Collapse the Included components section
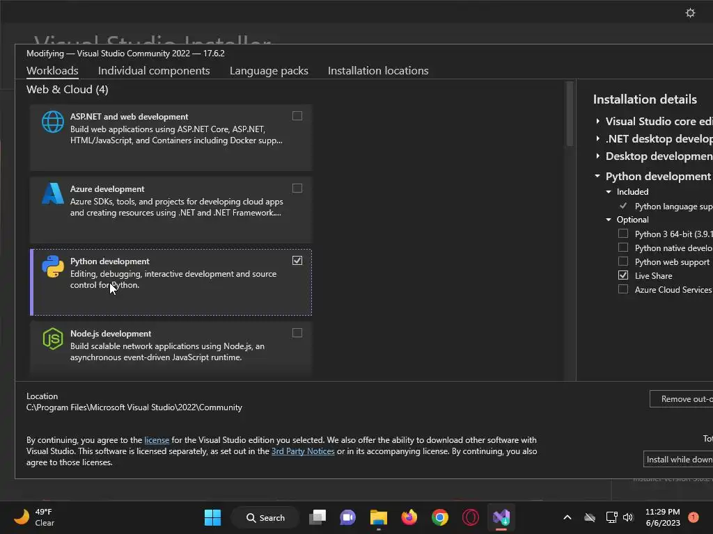The height and width of the screenshot is (534, 713). pyautogui.click(x=609, y=192)
